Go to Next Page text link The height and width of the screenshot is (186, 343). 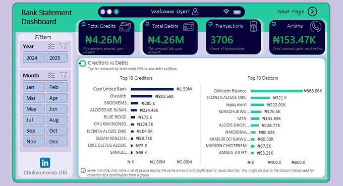coord(291,12)
